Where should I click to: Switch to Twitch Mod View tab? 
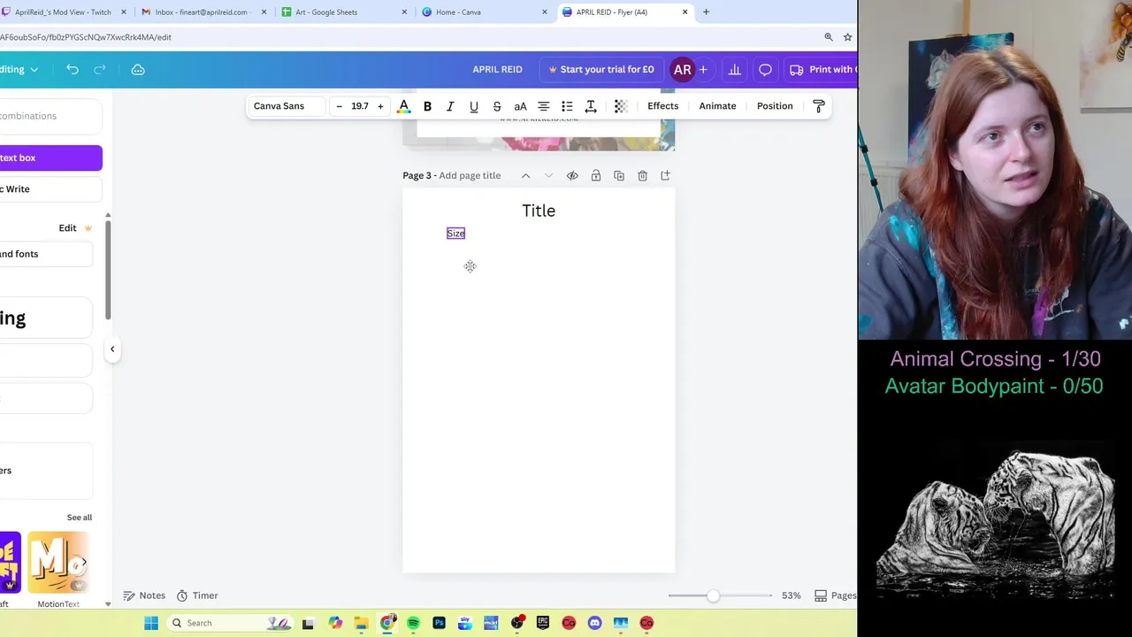[63, 12]
